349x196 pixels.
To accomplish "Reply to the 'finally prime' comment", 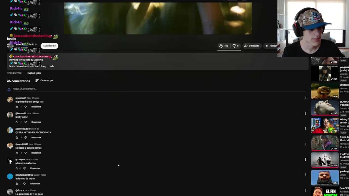I will [36, 122].
